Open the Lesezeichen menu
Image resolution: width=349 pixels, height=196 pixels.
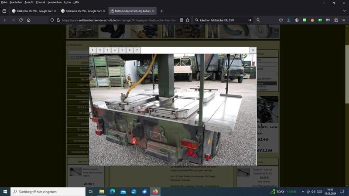click(x=55, y=2)
